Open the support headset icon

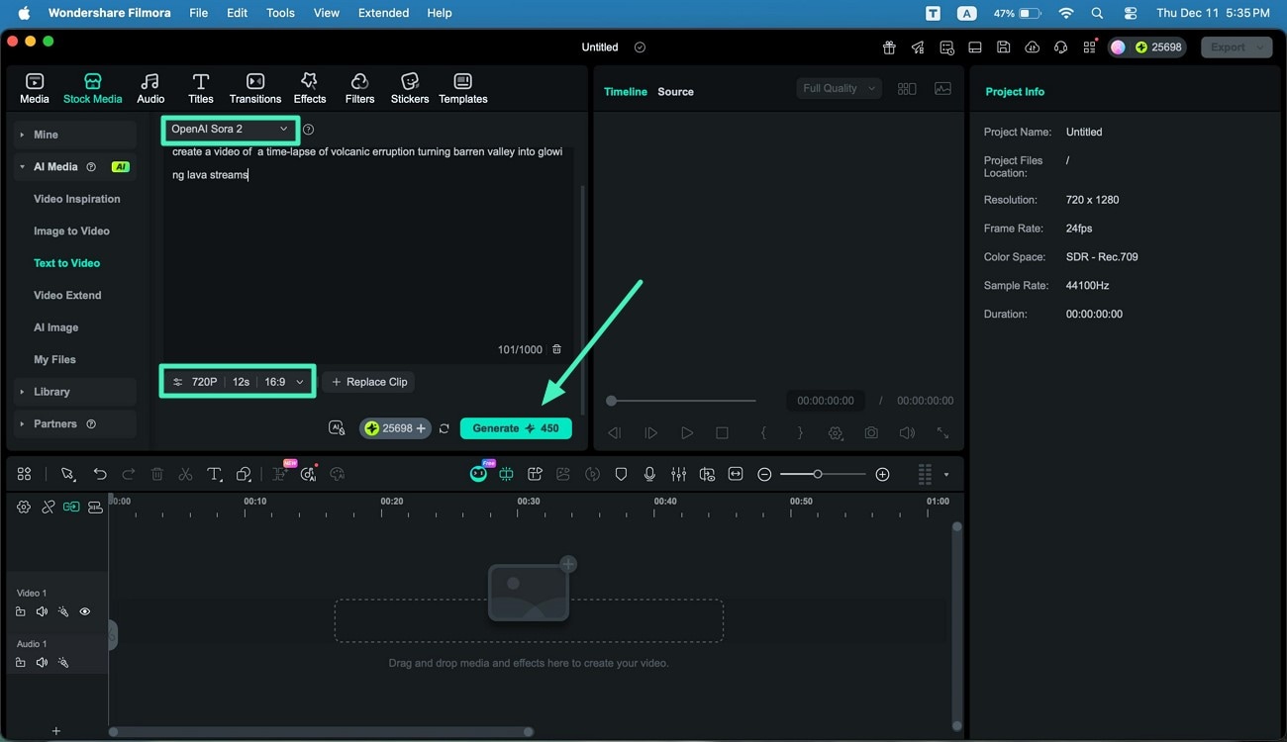pos(1060,47)
